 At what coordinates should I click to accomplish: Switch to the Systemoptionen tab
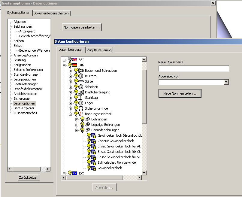pyautogui.click(x=19, y=13)
